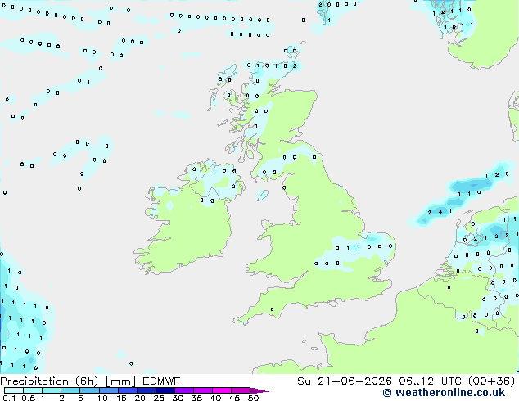The height and width of the screenshot is (401, 519).
Task: Click the '45' legend scale label
Action: pos(234,398)
